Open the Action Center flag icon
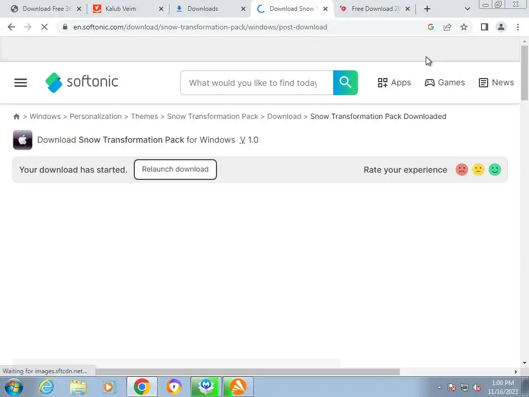The image size is (529, 397). (x=452, y=387)
